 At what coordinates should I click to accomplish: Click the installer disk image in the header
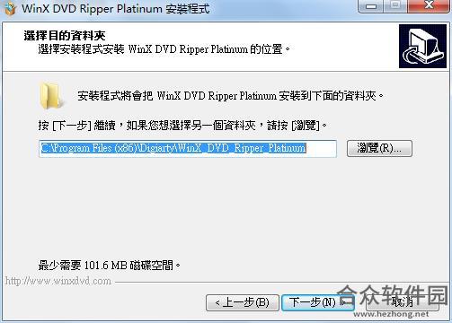(422, 47)
